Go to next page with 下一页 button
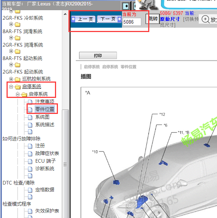The image size is (217, 218). (x=109, y=19)
